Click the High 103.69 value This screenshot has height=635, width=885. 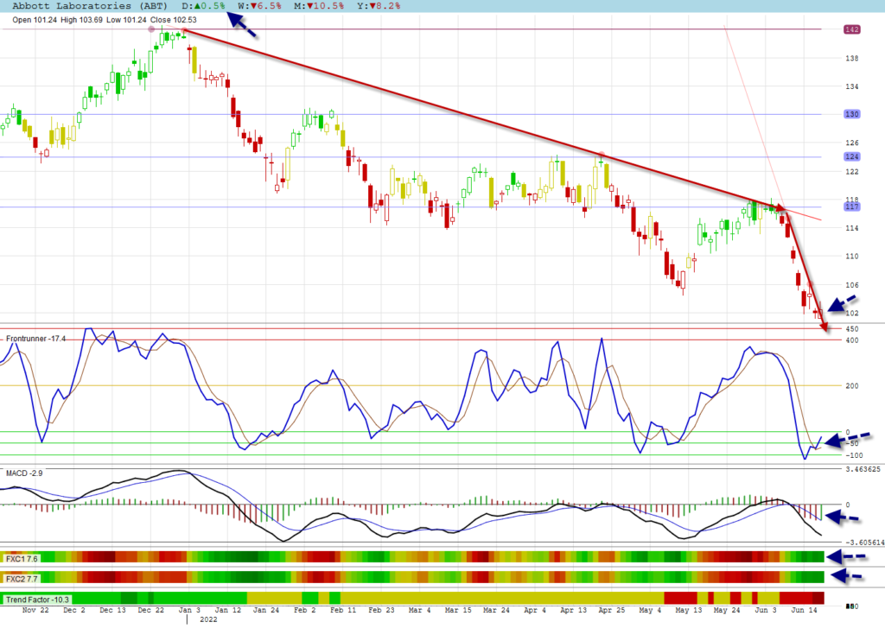click(x=81, y=20)
